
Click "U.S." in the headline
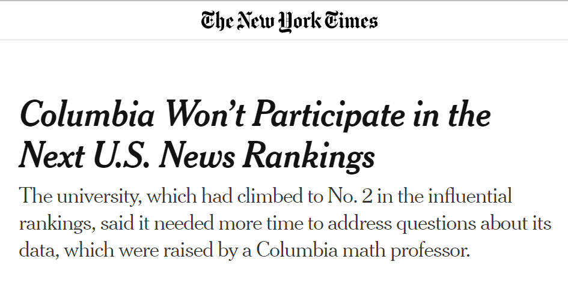coord(121,156)
